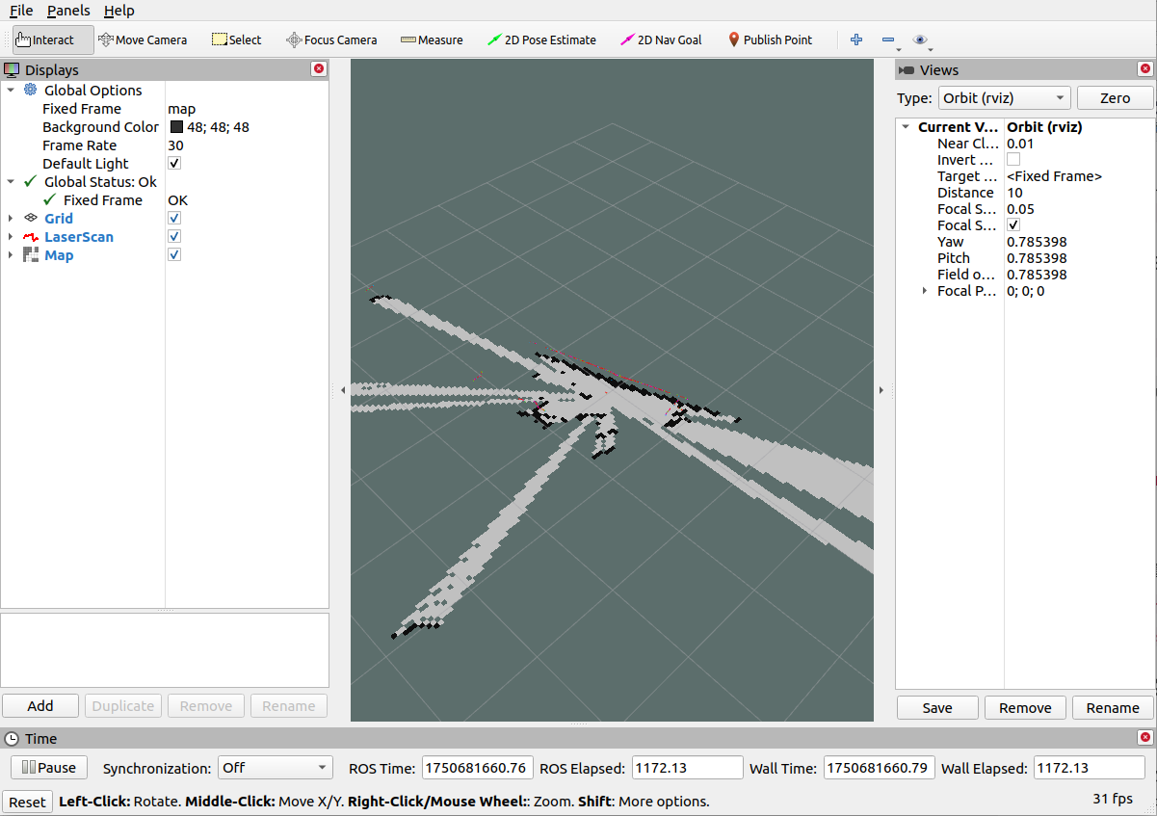Click the LaserScan display icon

click(31, 237)
